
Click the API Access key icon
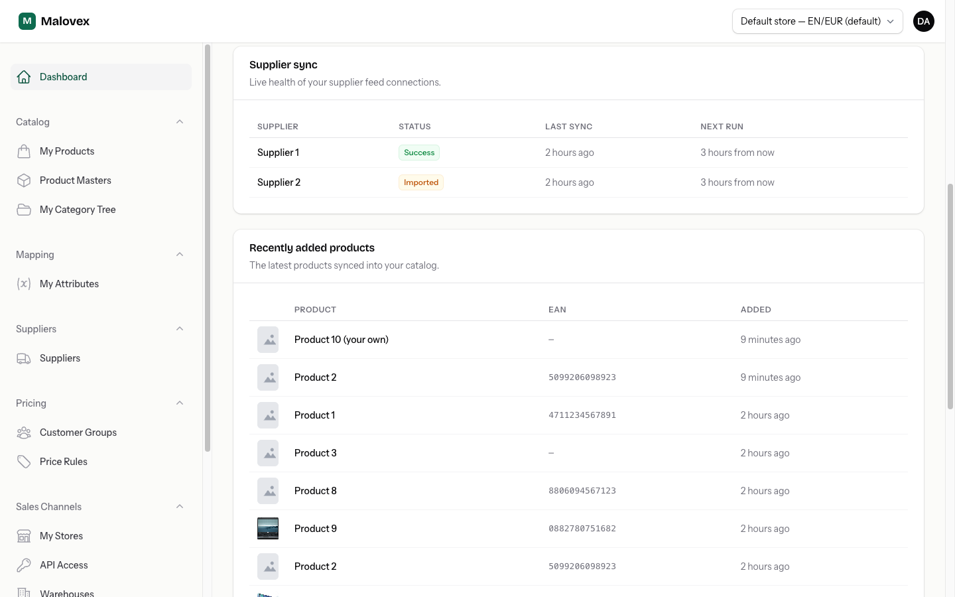pyautogui.click(x=24, y=565)
